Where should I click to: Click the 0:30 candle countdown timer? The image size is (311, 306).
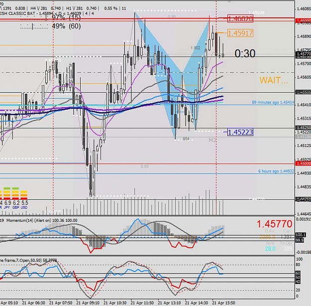[245, 53]
